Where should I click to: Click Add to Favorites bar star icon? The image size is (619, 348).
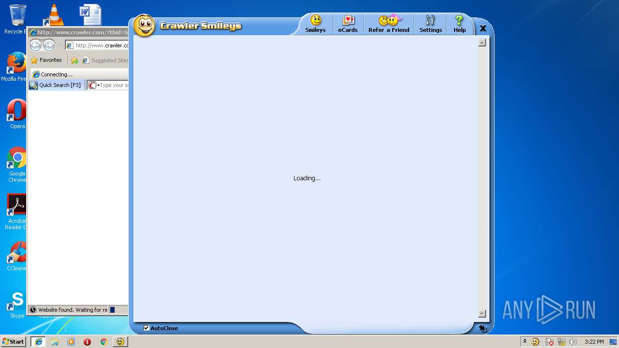(74, 60)
